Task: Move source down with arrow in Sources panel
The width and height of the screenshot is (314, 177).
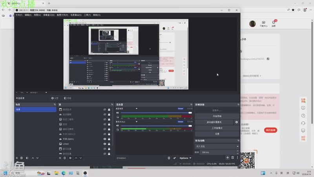Action: 80,158
